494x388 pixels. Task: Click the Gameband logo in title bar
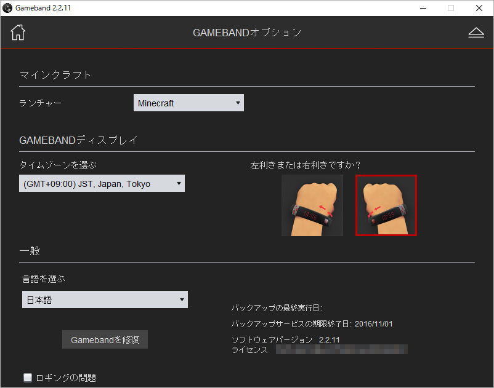click(7, 8)
